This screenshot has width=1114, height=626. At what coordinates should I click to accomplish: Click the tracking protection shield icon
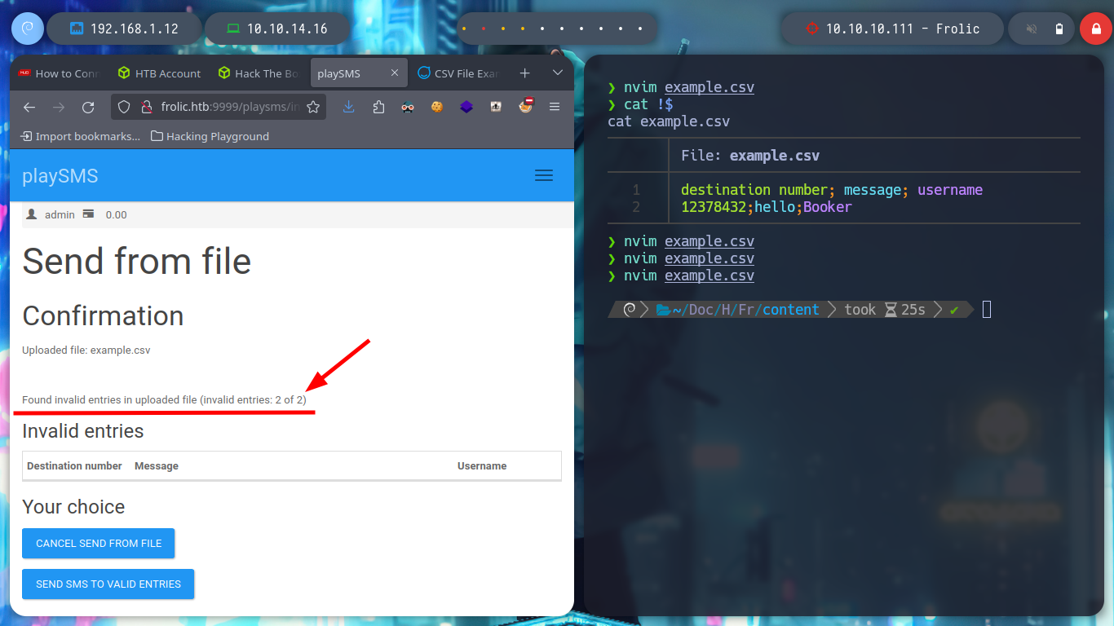click(124, 107)
